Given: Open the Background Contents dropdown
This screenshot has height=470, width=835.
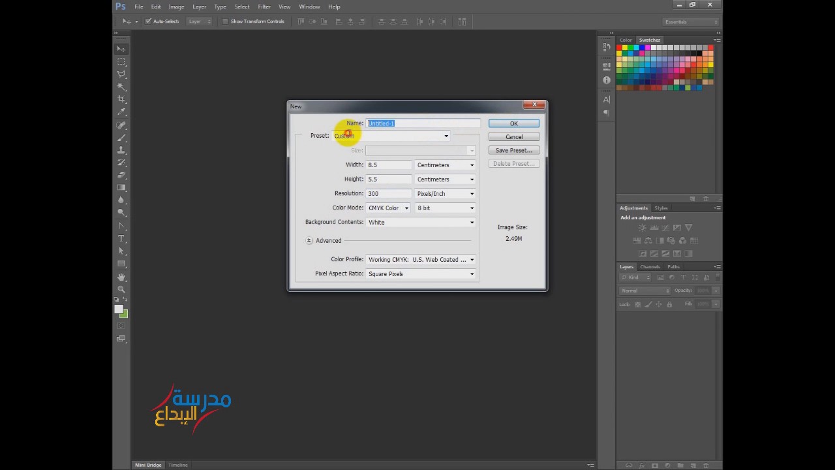Looking at the screenshot, I should pyautogui.click(x=421, y=223).
